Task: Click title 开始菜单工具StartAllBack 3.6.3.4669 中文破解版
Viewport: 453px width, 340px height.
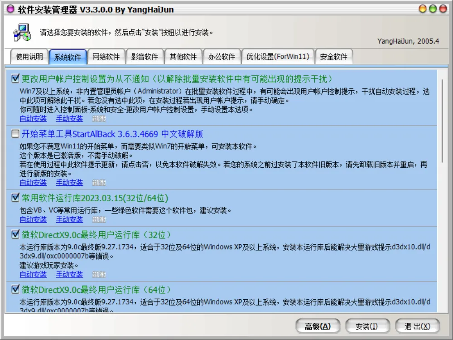Action: (112, 134)
